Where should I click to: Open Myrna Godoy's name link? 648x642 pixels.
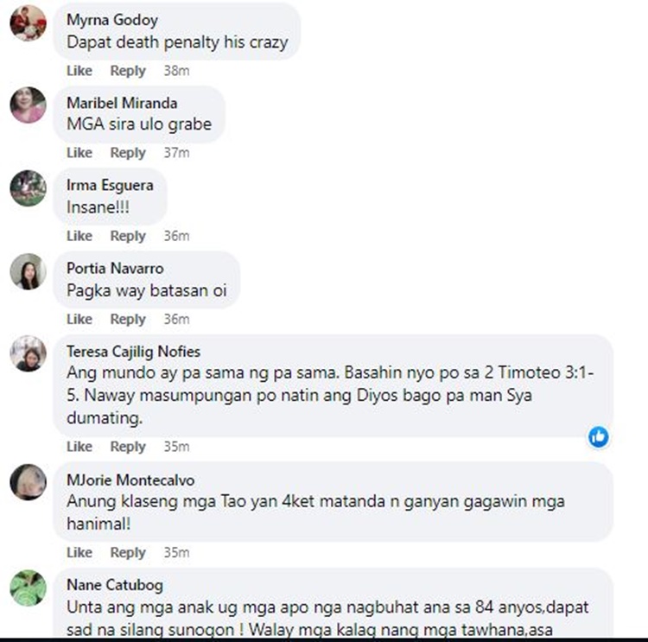(112, 20)
